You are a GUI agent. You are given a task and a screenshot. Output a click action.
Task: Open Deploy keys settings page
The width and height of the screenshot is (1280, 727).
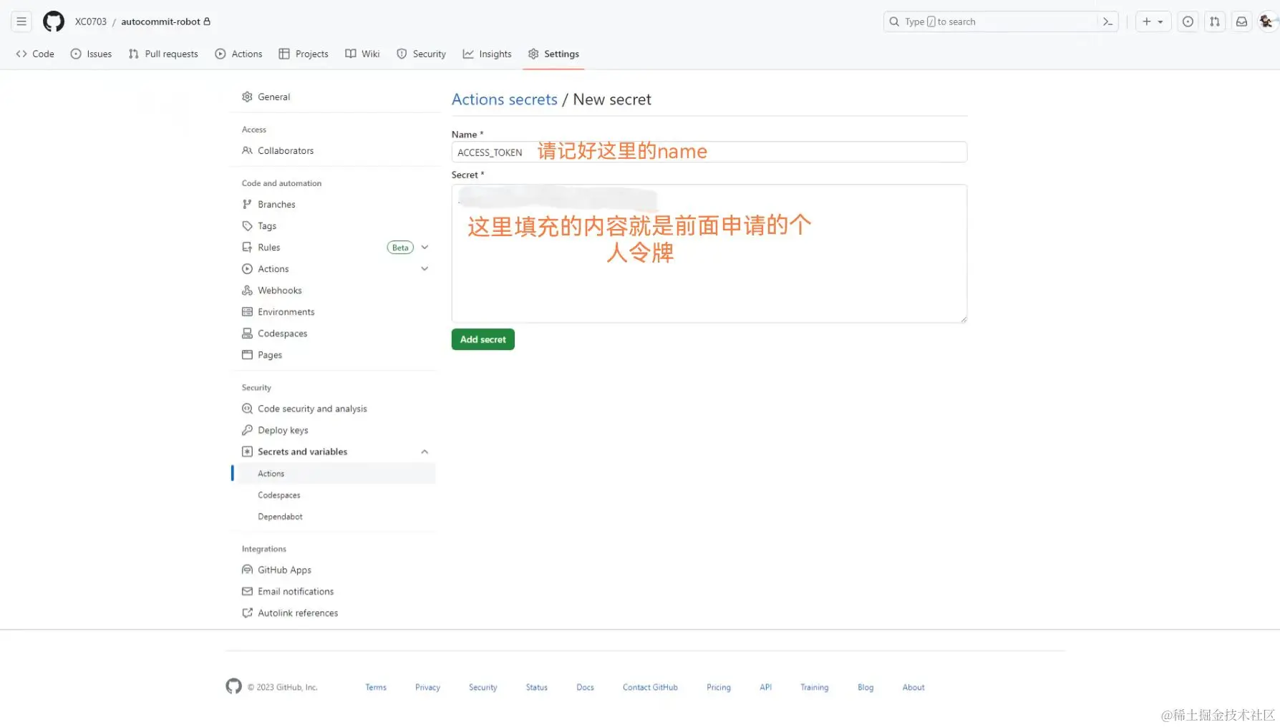[x=334, y=430]
